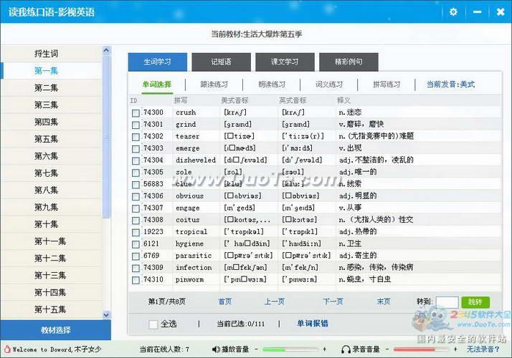Select episode 第一集 in sidebar
The image size is (512, 358).
pyautogui.click(x=52, y=71)
